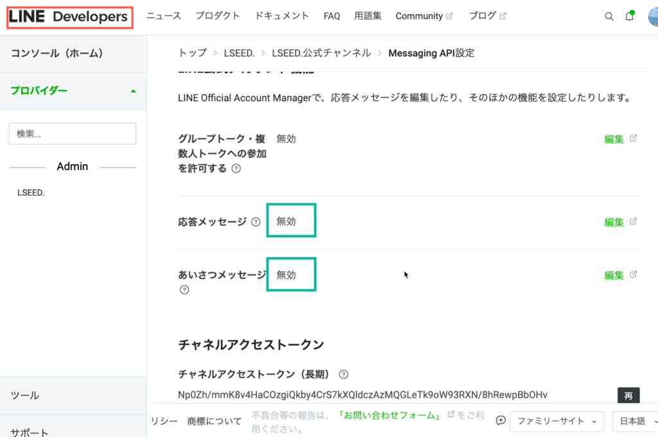The image size is (658, 437).
Task: Select LSEED. provider in sidebar
Action: point(31,192)
